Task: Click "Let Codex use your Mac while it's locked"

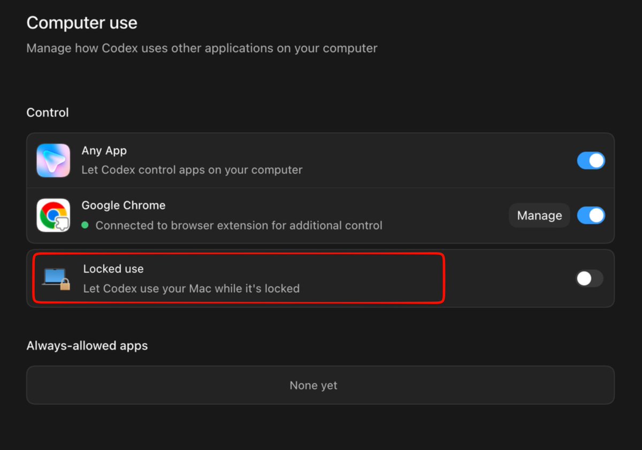Action: pyautogui.click(x=192, y=288)
